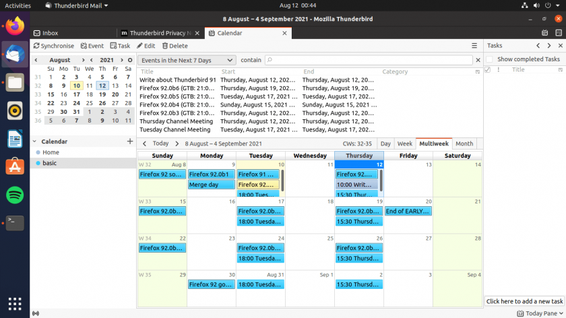Click the scrollbar in the Tuesday 10 cell
This screenshot has height=318, width=566.
(x=282, y=181)
